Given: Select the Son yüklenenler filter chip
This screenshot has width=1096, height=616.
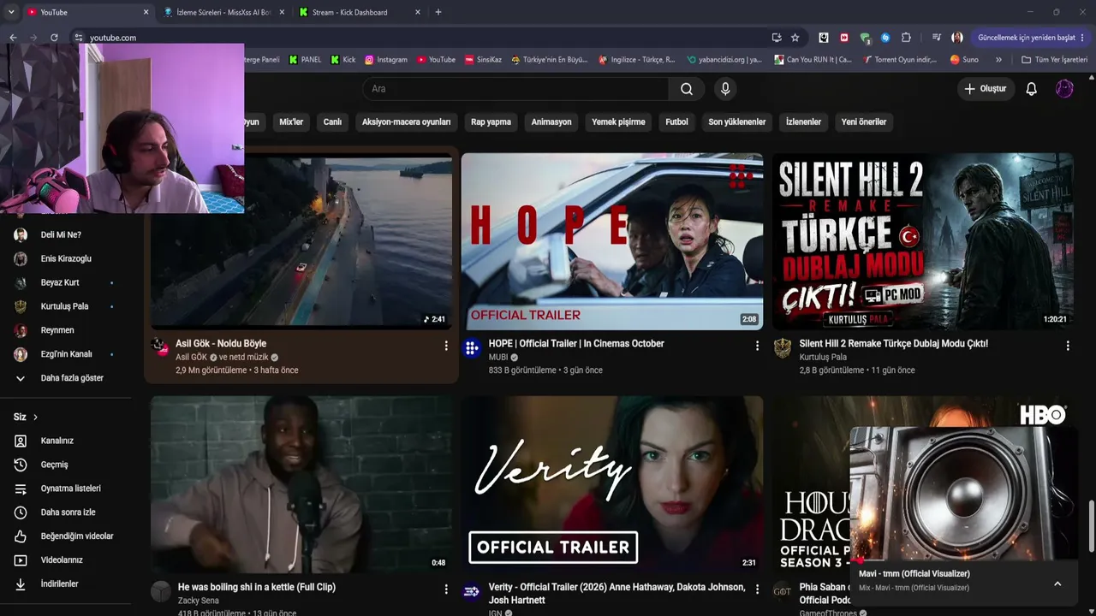Looking at the screenshot, I should coord(737,122).
